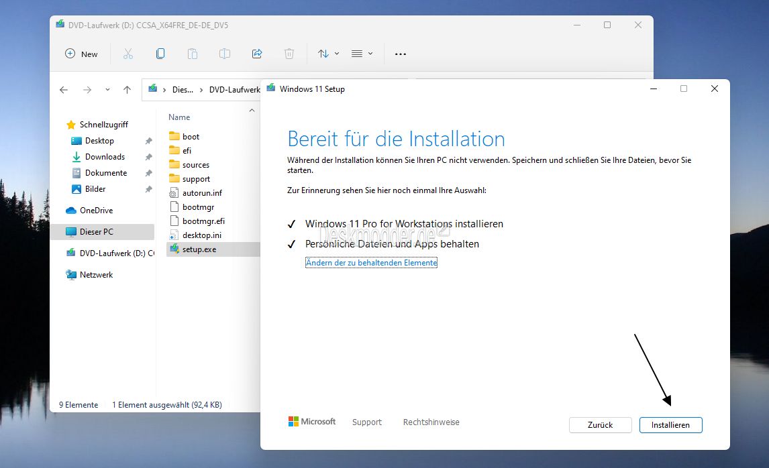Open the View layout dropdown in Explorer
The height and width of the screenshot is (468, 769).
pyautogui.click(x=362, y=54)
